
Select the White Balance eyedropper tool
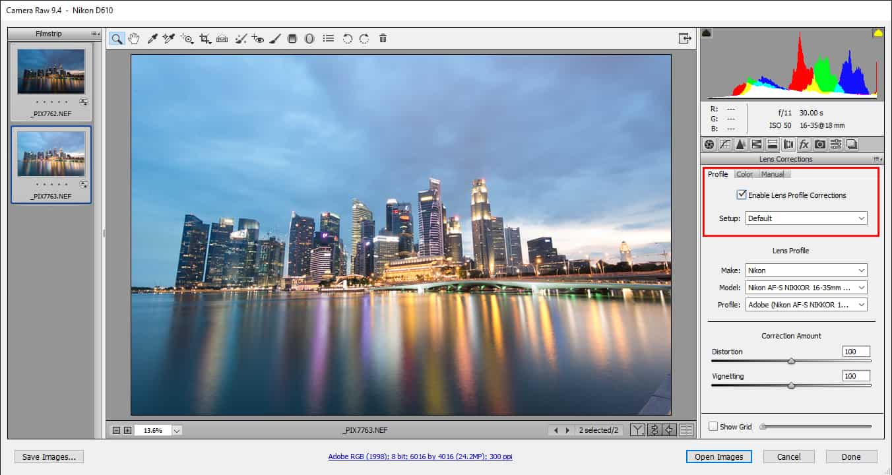coord(152,39)
